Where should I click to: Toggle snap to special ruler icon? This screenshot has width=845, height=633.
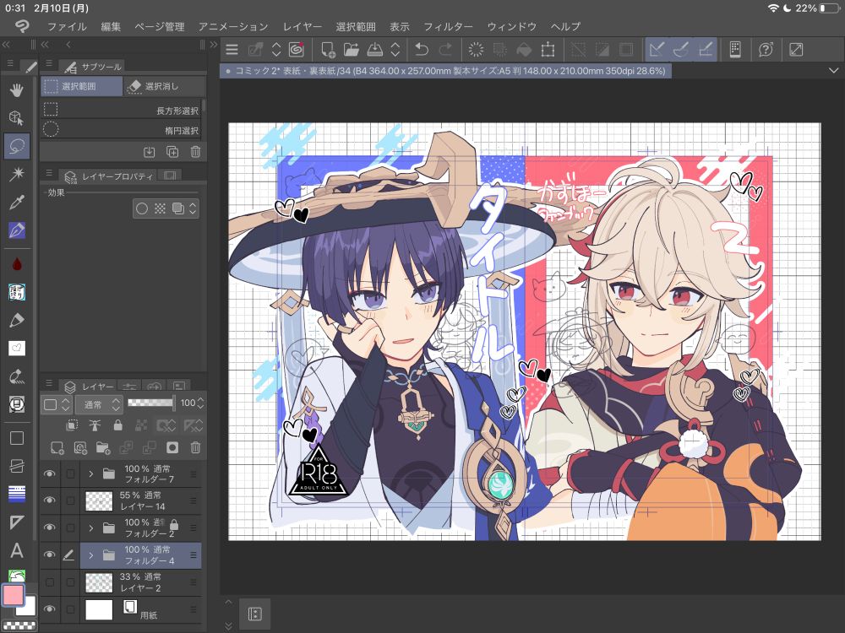pos(680,50)
